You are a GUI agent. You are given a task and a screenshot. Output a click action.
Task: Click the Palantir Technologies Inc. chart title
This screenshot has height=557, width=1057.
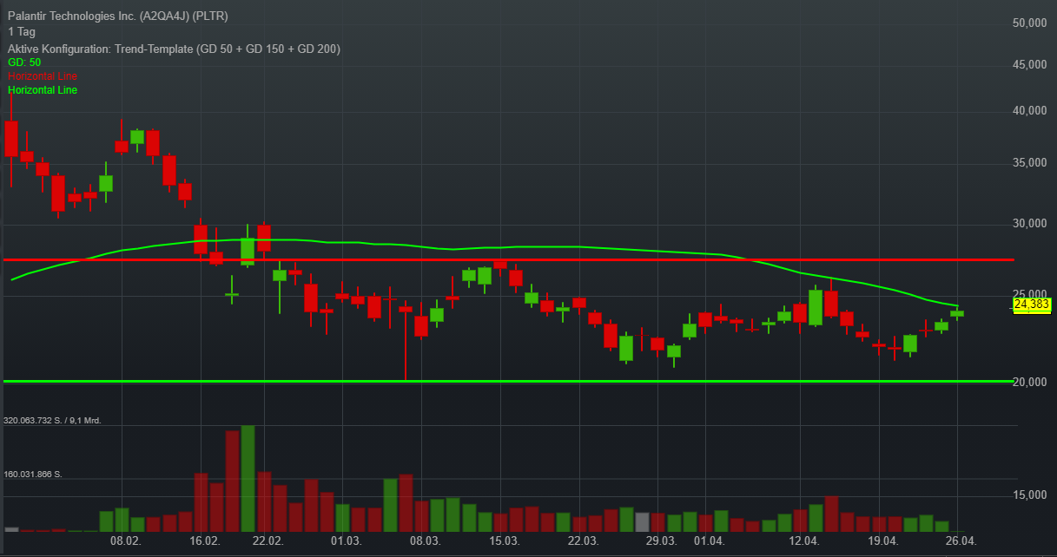pyautogui.click(x=119, y=16)
